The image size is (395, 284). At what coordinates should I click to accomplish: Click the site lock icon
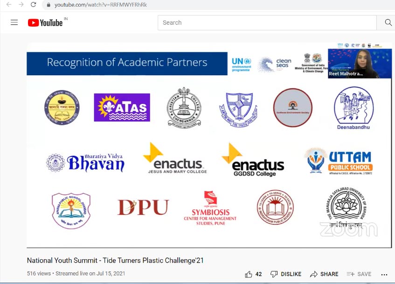tap(48, 5)
